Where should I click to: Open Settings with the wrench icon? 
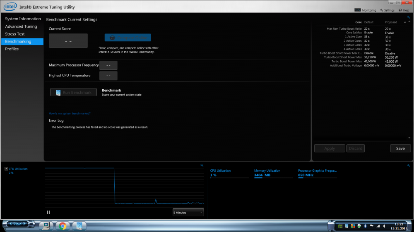point(387,10)
